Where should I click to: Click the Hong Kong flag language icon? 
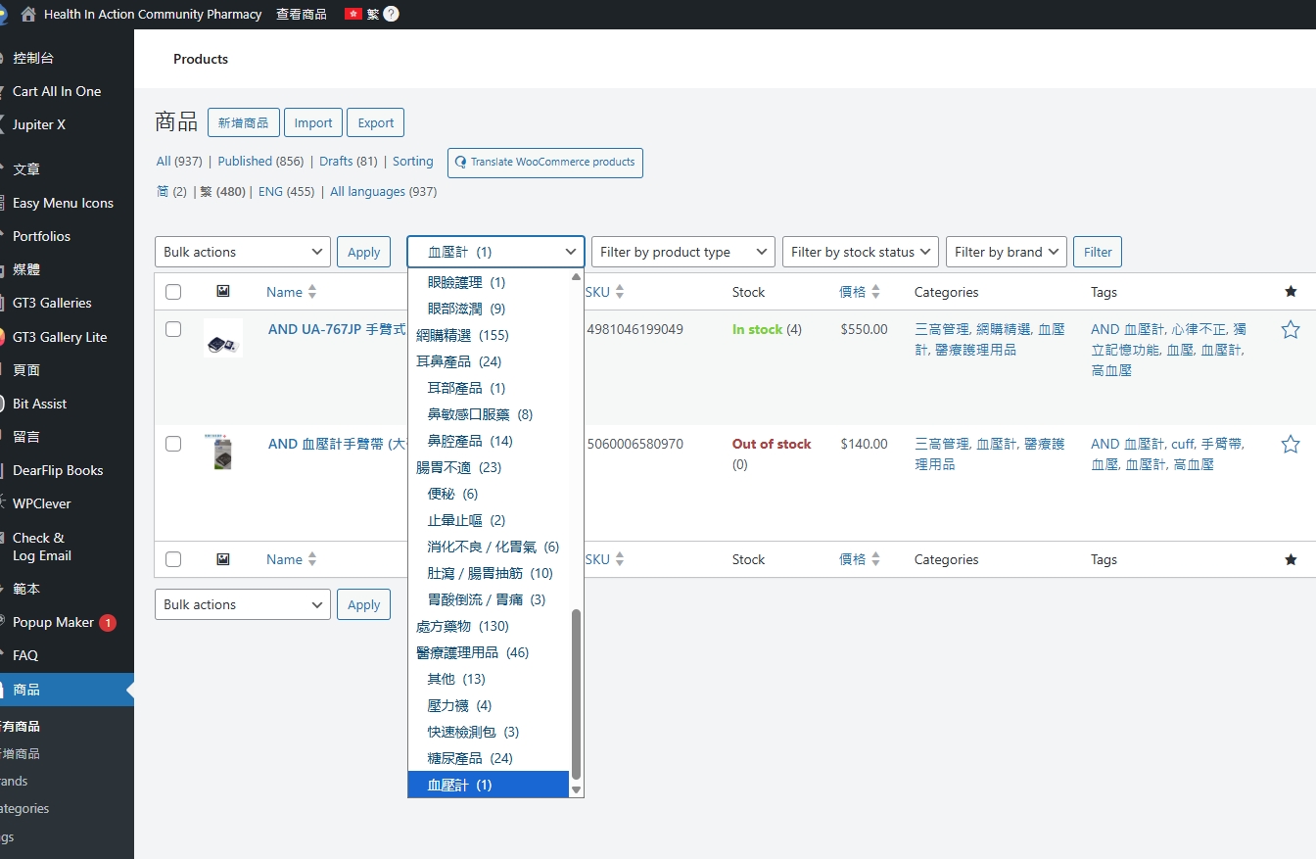click(x=353, y=15)
